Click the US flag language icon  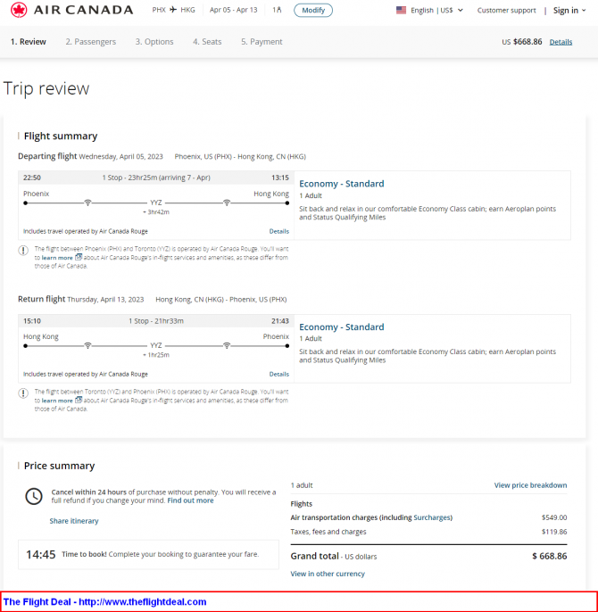click(x=401, y=10)
